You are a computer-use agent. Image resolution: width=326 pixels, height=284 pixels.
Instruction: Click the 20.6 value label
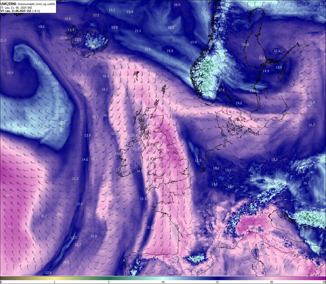click(x=134, y=136)
